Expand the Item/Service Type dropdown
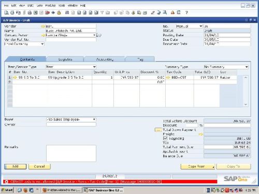 coord(94,67)
